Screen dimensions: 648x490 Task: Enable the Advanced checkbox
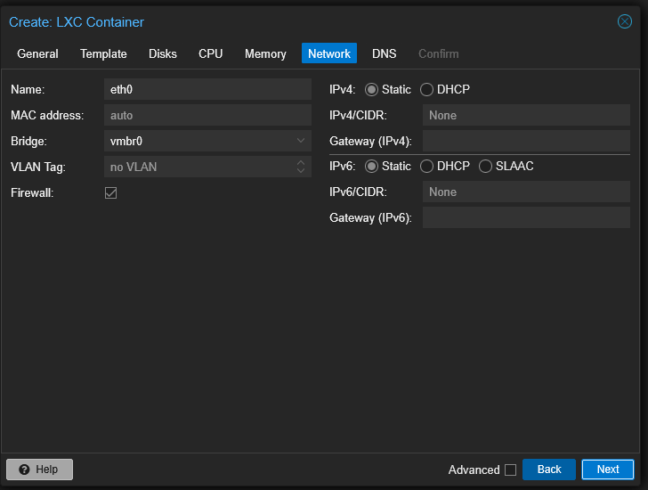point(510,470)
